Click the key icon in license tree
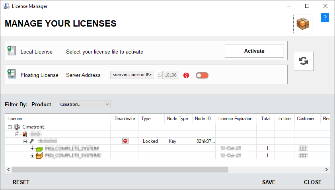335x190 pixels. coord(32,141)
